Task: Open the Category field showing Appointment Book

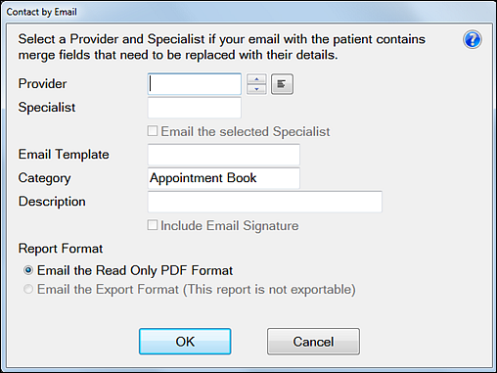Action: pyautogui.click(x=224, y=178)
